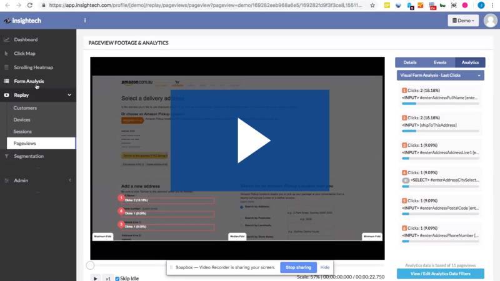Open Customers under Replay
The width and height of the screenshot is (500, 281).
tap(25, 108)
